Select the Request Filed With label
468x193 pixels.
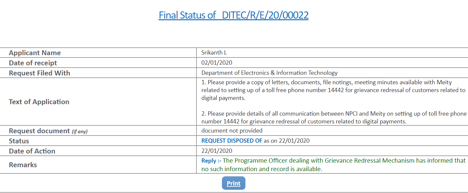(39, 73)
